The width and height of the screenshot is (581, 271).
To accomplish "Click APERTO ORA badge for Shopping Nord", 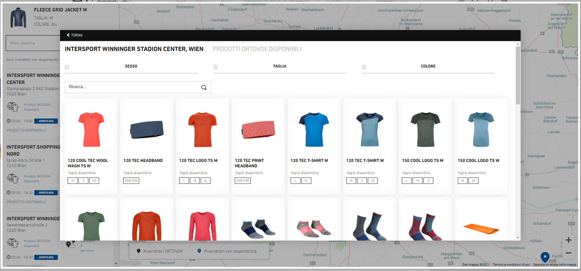I will click(46, 193).
